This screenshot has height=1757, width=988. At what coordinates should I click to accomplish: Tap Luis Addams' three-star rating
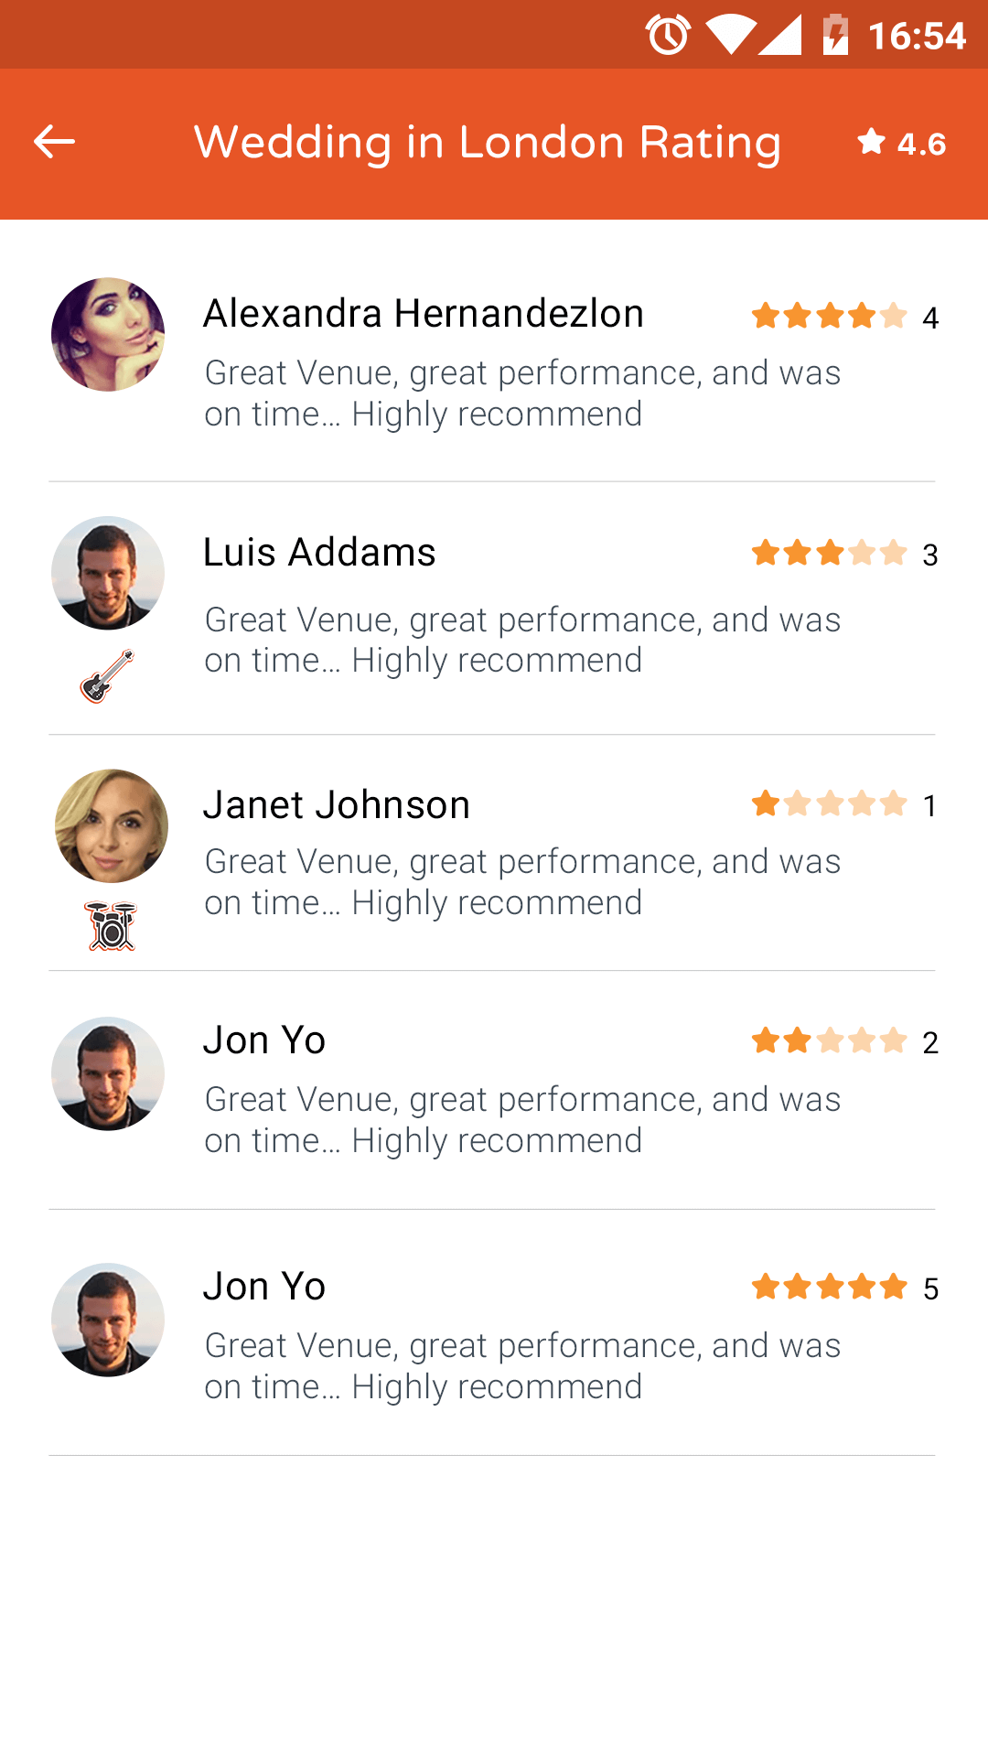click(x=844, y=554)
